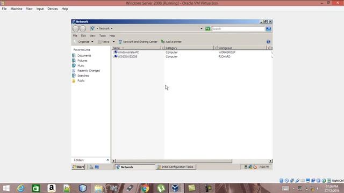This screenshot has width=344, height=193.
Task: Open File Explorer on host taskbar
Action: 98,188
